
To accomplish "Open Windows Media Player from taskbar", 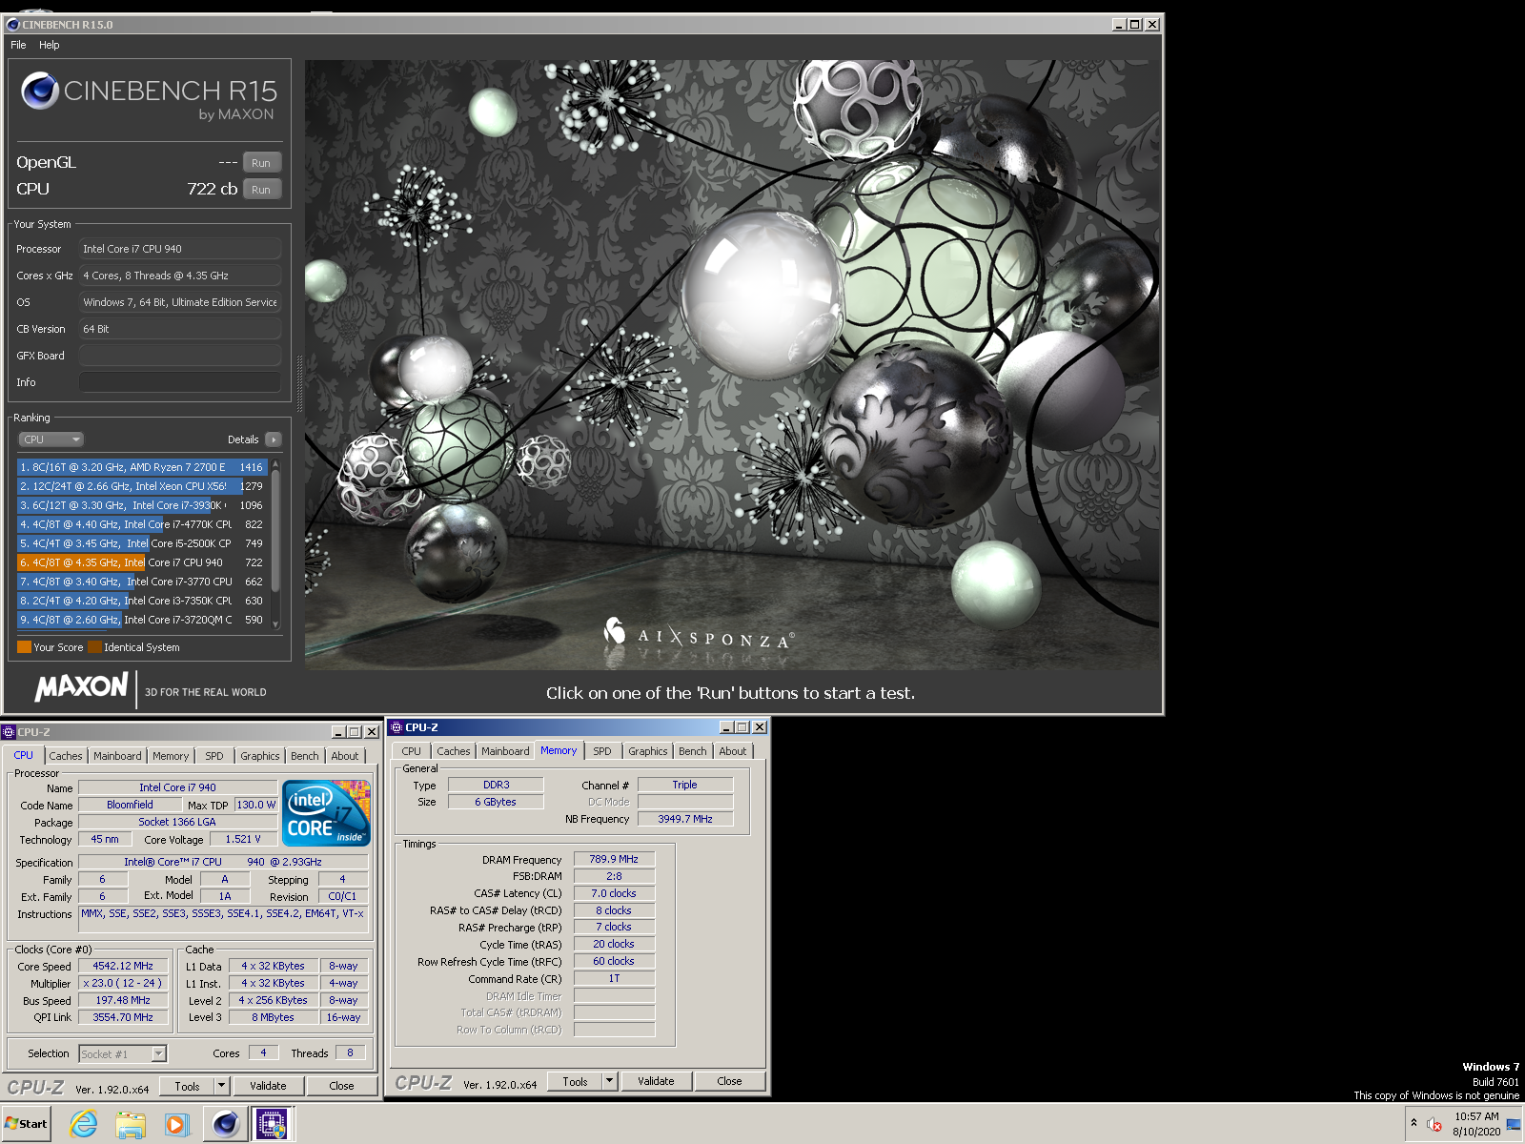I will (176, 1125).
